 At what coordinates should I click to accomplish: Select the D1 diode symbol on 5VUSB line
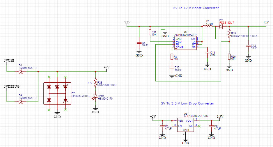point(21,72)
